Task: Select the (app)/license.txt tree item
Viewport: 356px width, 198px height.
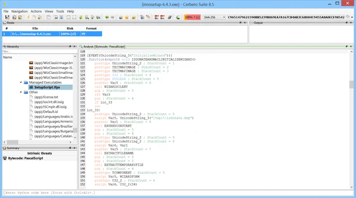Action: (x=46, y=97)
